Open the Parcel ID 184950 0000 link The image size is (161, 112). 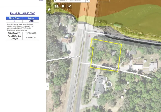[x=22, y=13]
